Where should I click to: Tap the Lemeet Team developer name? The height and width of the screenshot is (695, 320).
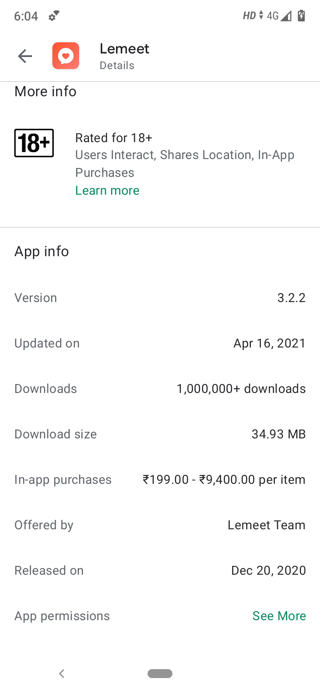pyautogui.click(x=266, y=525)
